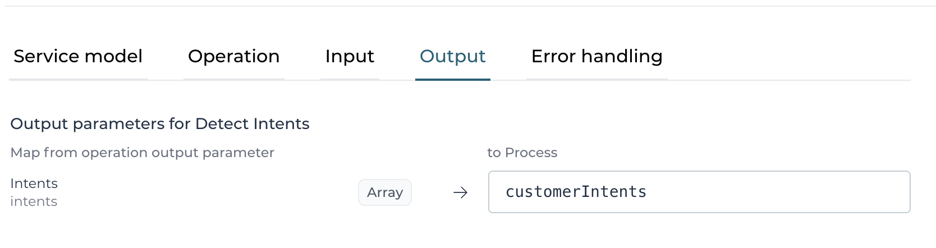Click the capitalized Intents parameter name

34,183
